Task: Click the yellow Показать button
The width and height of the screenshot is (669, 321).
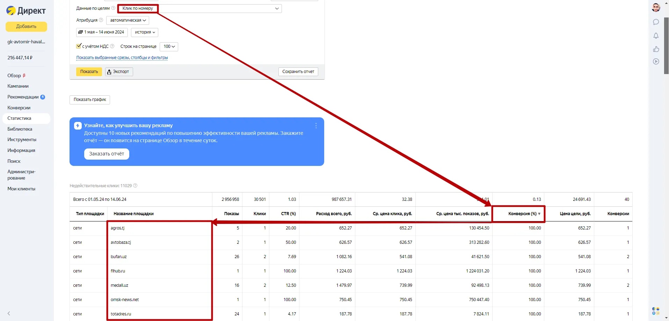Action: pyautogui.click(x=89, y=72)
